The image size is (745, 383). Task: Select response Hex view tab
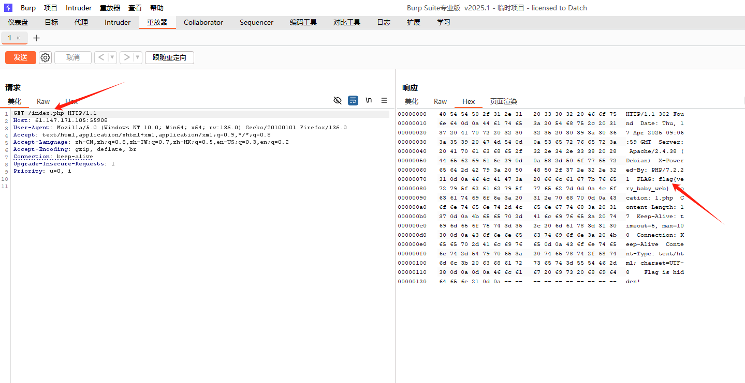pyautogui.click(x=469, y=101)
